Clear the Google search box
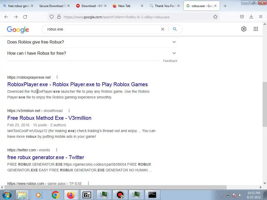This screenshot has width=267, height=200. (x=163, y=29)
